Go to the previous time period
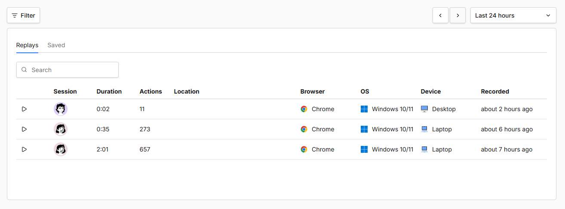 [x=440, y=15]
